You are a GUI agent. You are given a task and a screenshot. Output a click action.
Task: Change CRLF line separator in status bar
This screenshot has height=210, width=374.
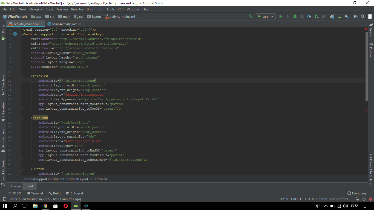point(296,199)
